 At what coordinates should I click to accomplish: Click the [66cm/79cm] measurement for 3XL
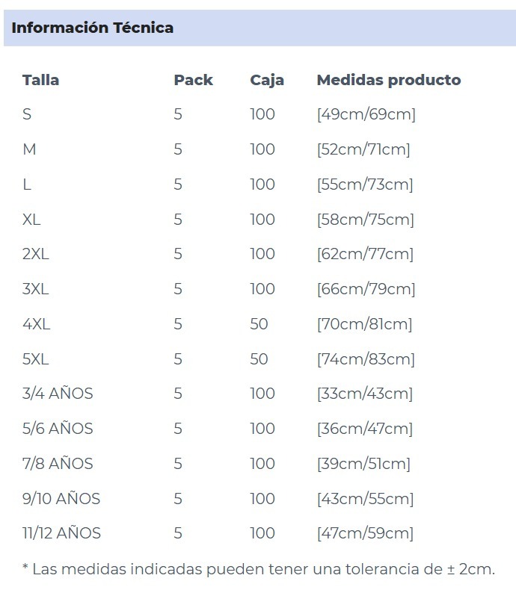[x=366, y=288]
